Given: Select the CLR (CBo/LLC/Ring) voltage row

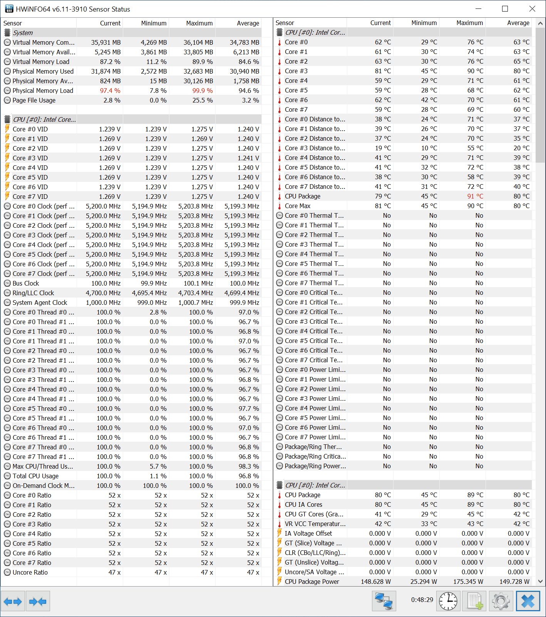Looking at the screenshot, I should 403,553.
